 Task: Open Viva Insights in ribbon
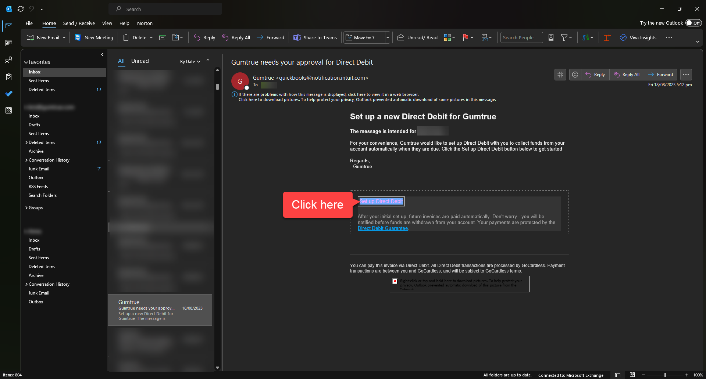(x=638, y=37)
